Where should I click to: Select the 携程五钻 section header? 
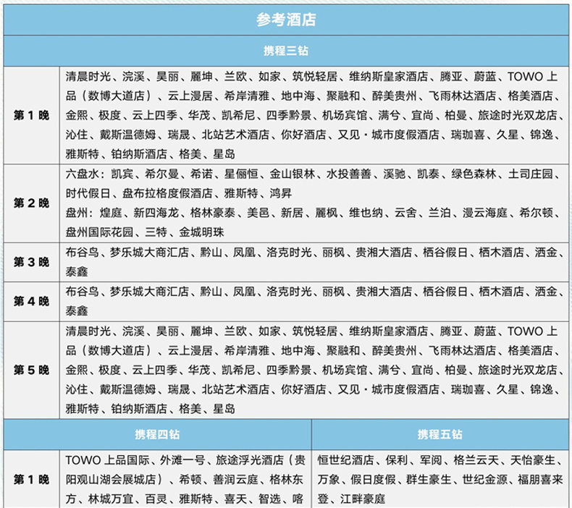tap(440, 434)
